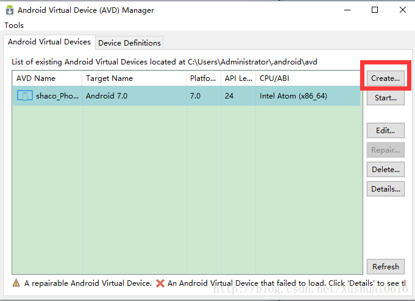The width and height of the screenshot is (415, 301).
Task: Switch to the Device Definitions tab
Action: click(x=129, y=43)
